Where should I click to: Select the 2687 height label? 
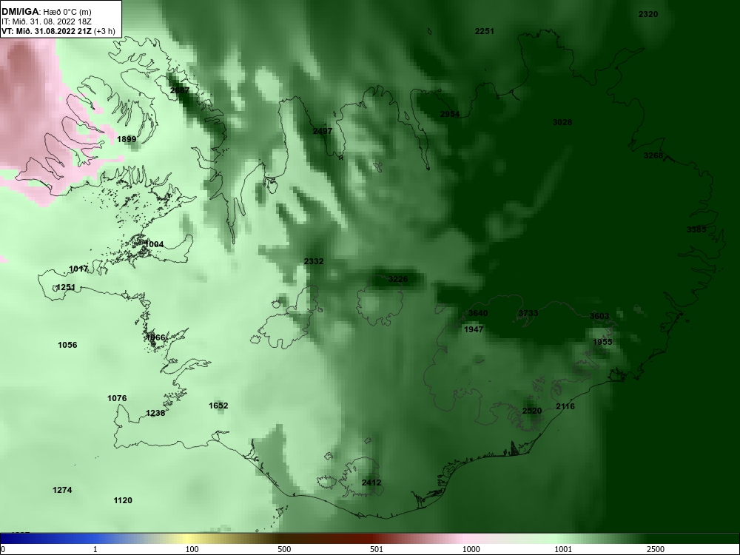[x=180, y=90]
